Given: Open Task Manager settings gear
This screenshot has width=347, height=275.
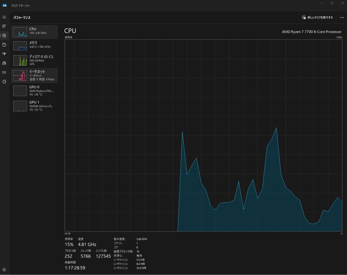Looking at the screenshot, I should point(4,270).
